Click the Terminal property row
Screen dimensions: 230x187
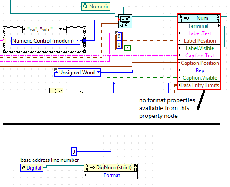tap(199, 26)
